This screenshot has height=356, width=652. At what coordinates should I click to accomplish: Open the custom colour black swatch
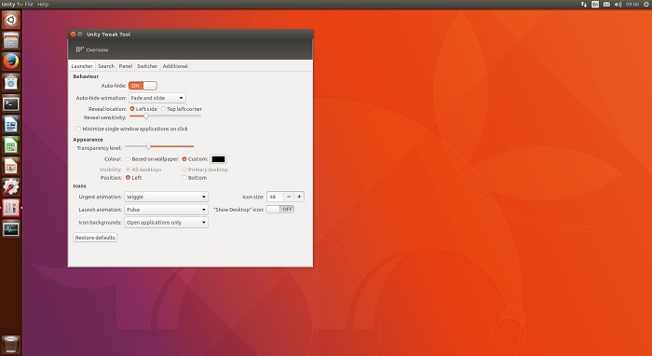tap(218, 158)
